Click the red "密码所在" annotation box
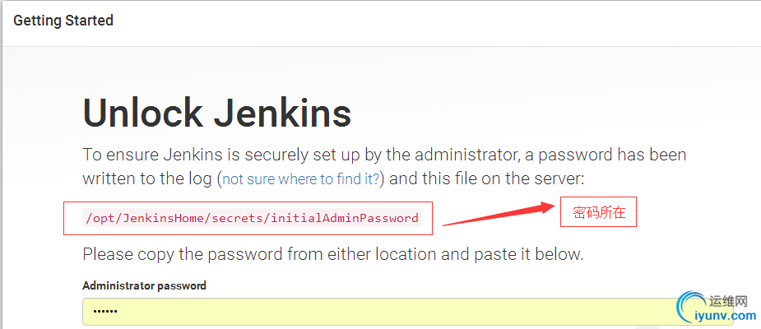This screenshot has width=761, height=329. (598, 211)
